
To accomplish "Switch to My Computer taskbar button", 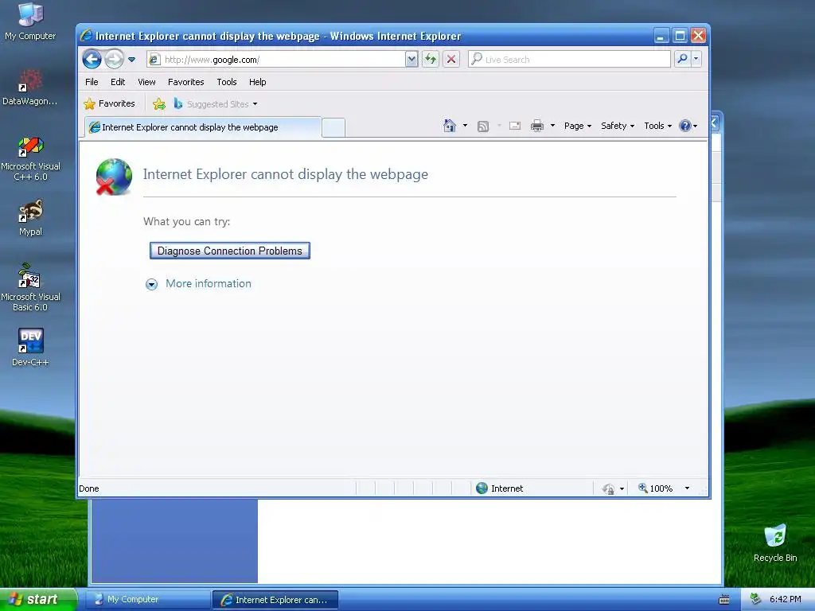I will tap(147, 600).
